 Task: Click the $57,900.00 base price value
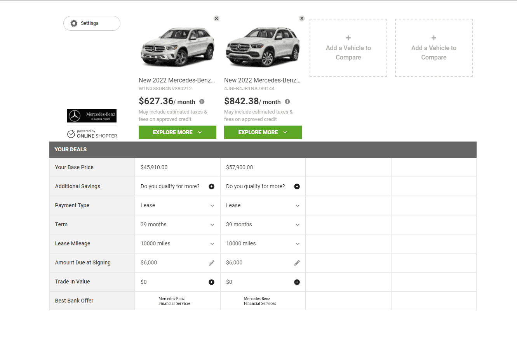coord(240,167)
